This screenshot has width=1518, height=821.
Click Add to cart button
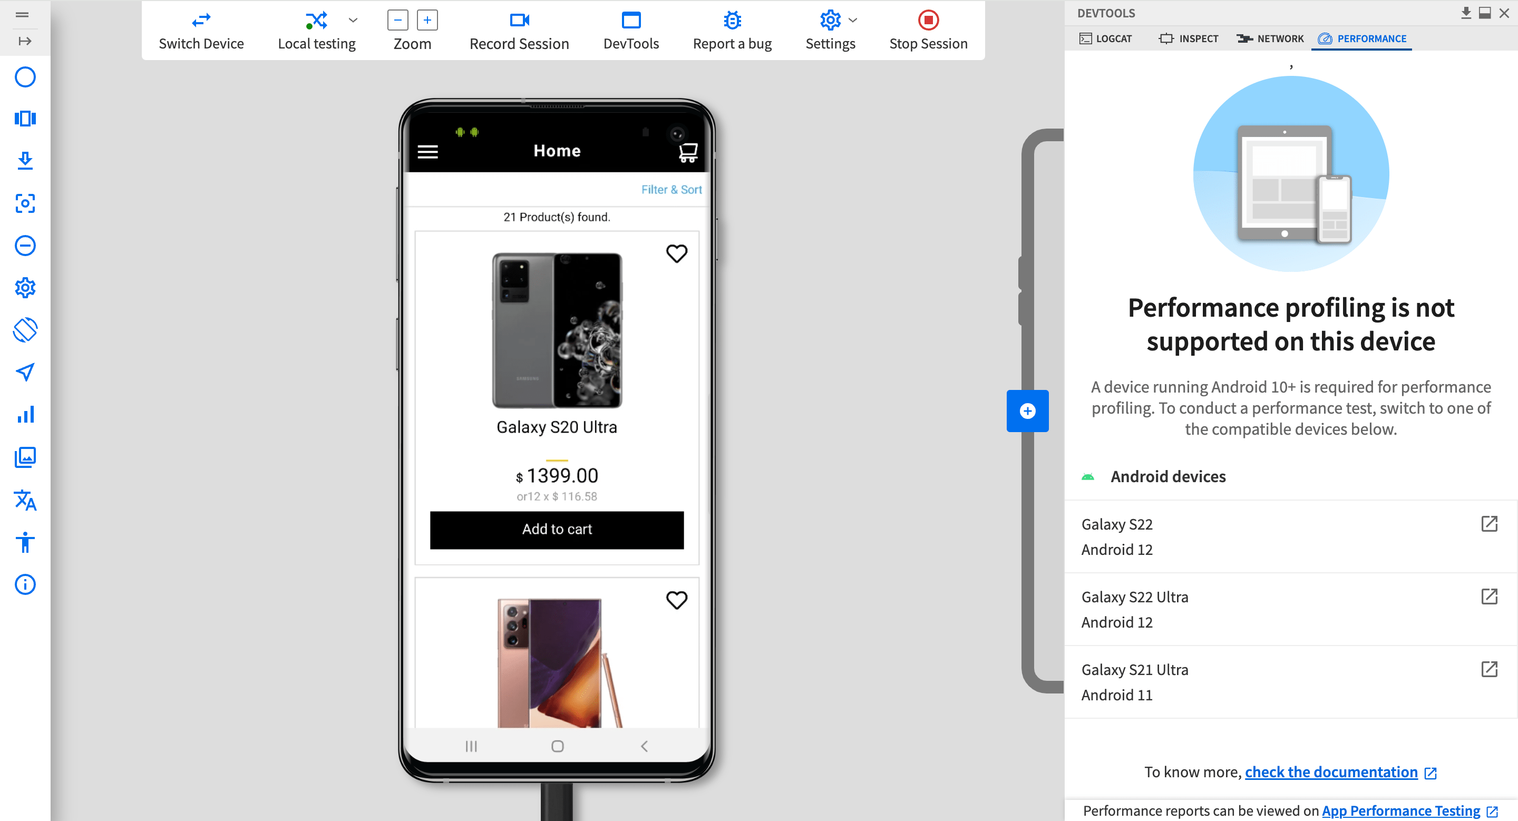tap(556, 529)
